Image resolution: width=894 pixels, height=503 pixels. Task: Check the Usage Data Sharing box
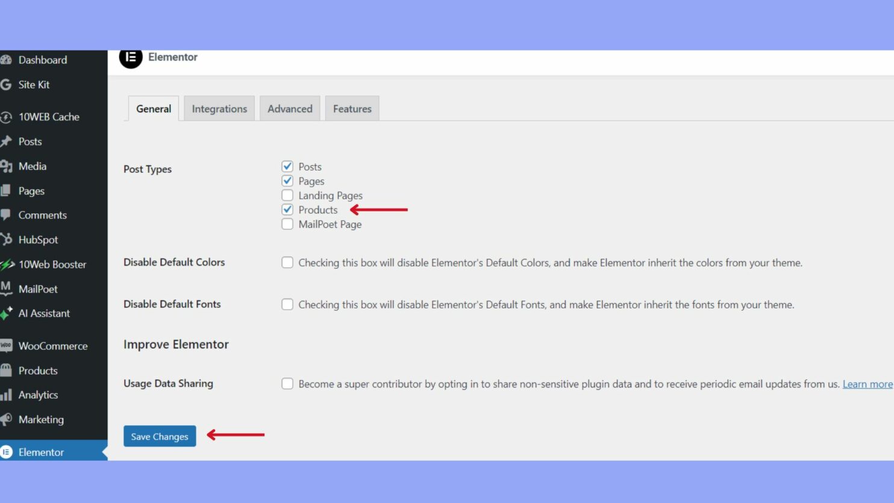click(287, 383)
